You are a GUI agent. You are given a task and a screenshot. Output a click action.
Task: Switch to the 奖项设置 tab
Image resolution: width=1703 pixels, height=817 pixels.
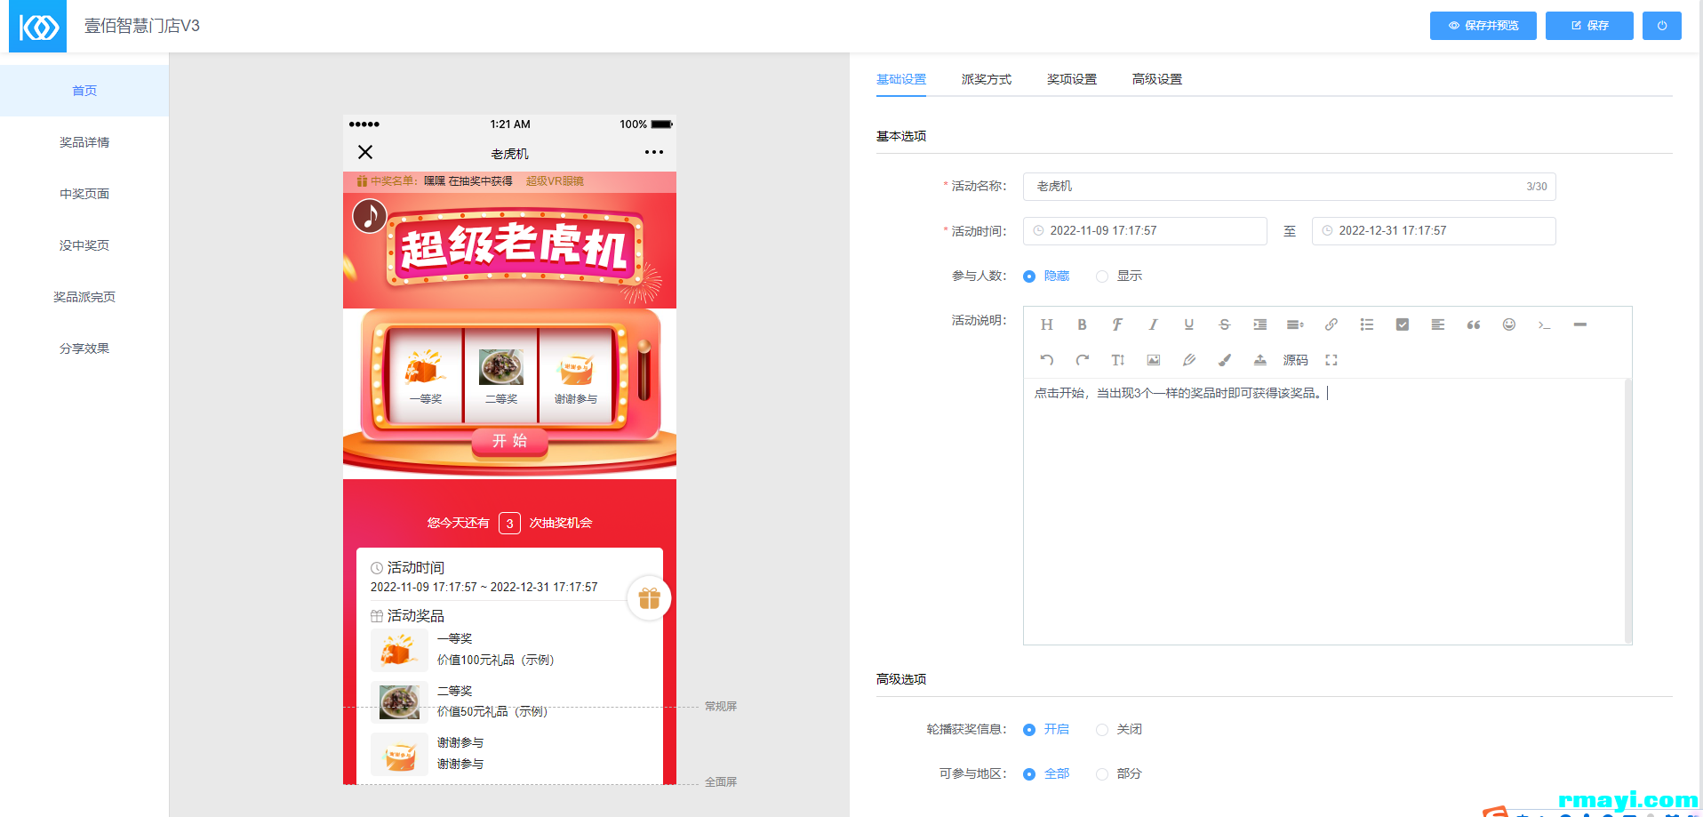(1072, 79)
